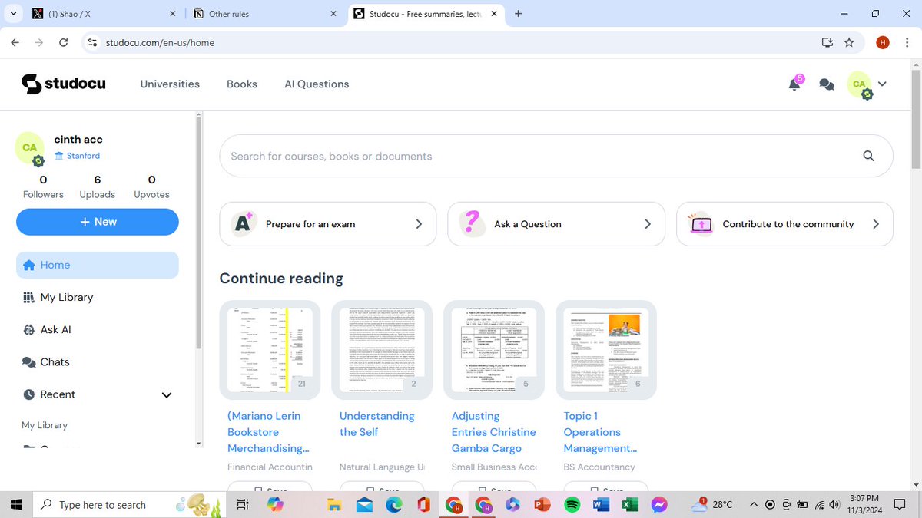Viewport: 922px width, 518px height.
Task: Open a new browser tab
Action: coord(519,14)
